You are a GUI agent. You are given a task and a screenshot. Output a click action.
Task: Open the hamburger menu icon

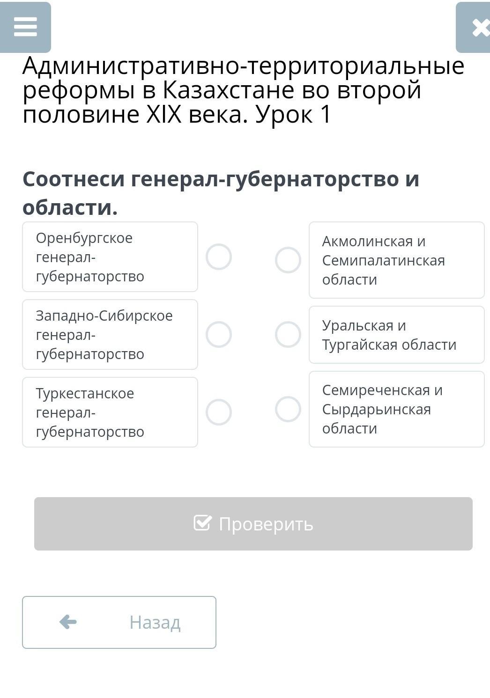[25, 27]
